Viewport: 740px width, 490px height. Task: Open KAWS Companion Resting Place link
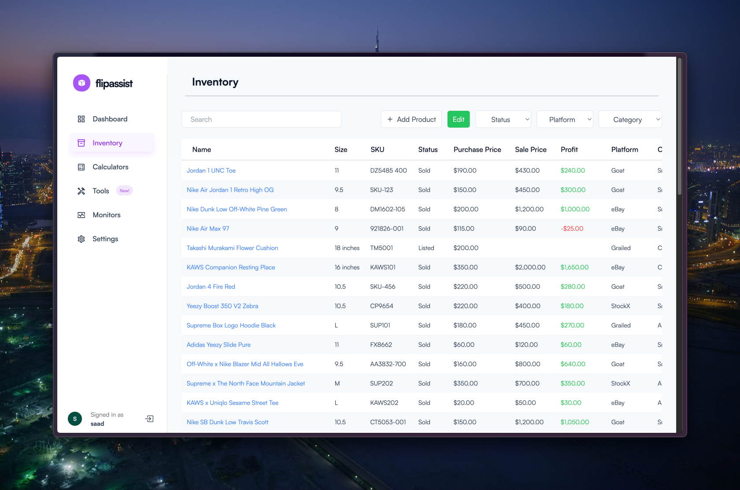(231, 267)
